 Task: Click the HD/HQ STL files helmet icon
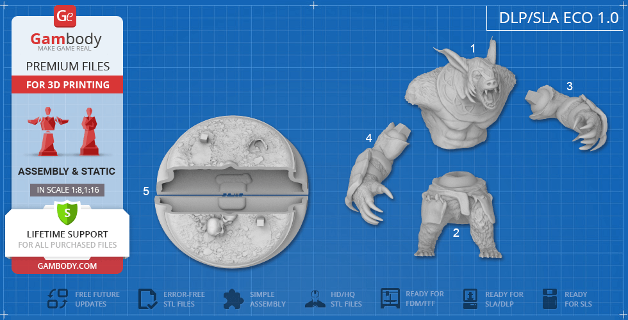(x=315, y=300)
